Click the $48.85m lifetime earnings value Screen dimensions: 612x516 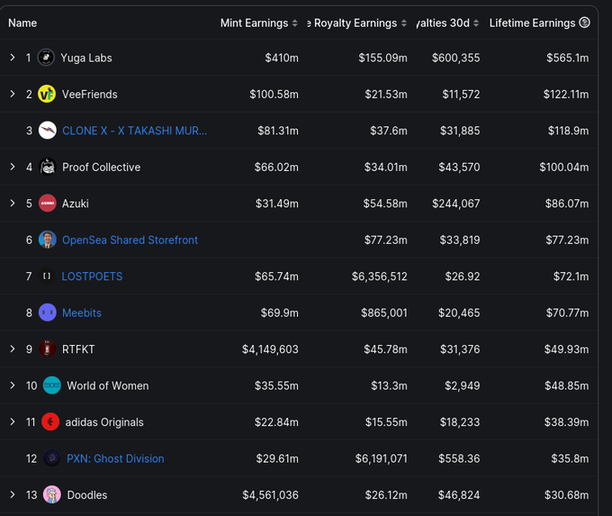(566, 386)
